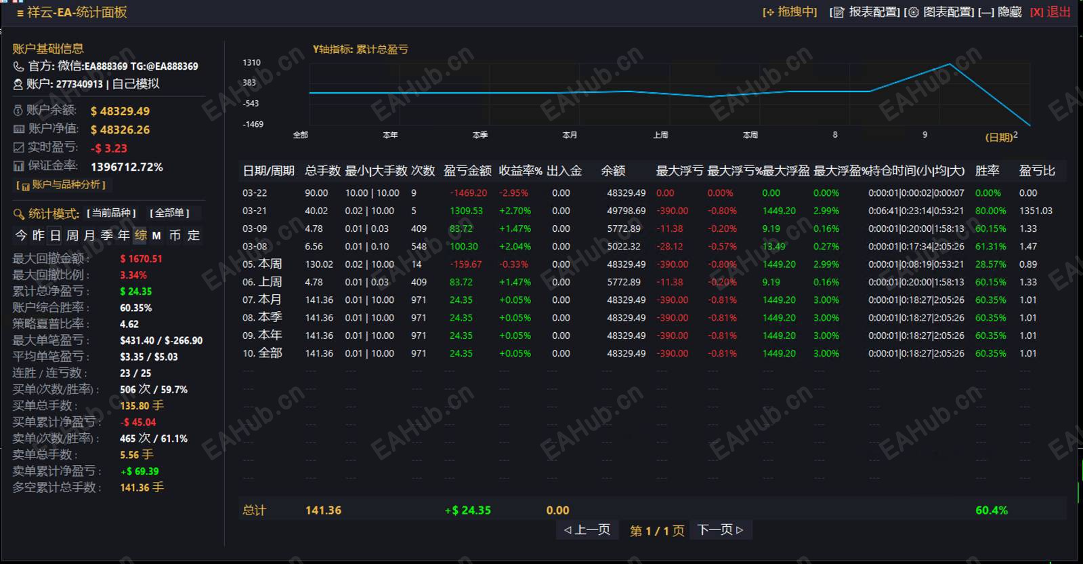Click the phone icon beside 官方

click(x=18, y=66)
